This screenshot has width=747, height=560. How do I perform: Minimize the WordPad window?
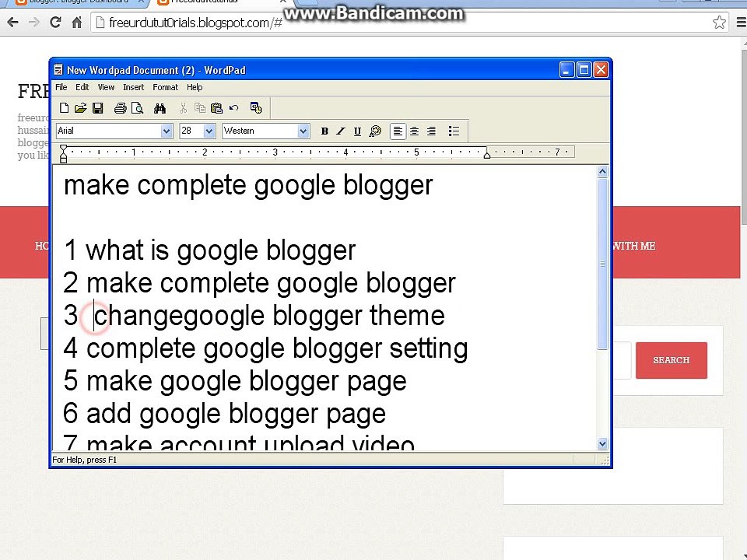point(566,70)
